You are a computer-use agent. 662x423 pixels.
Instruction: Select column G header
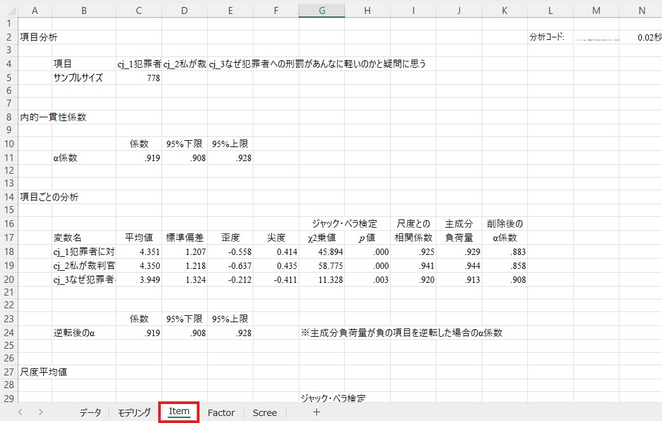(x=321, y=11)
